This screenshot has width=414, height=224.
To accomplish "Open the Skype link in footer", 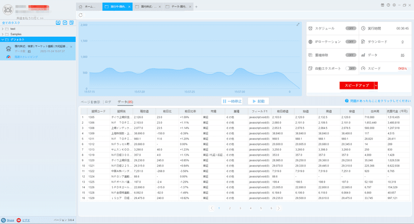I will (x=10, y=220).
